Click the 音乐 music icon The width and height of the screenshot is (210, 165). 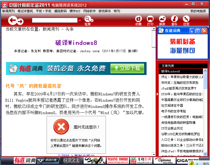(x=174, y=19)
